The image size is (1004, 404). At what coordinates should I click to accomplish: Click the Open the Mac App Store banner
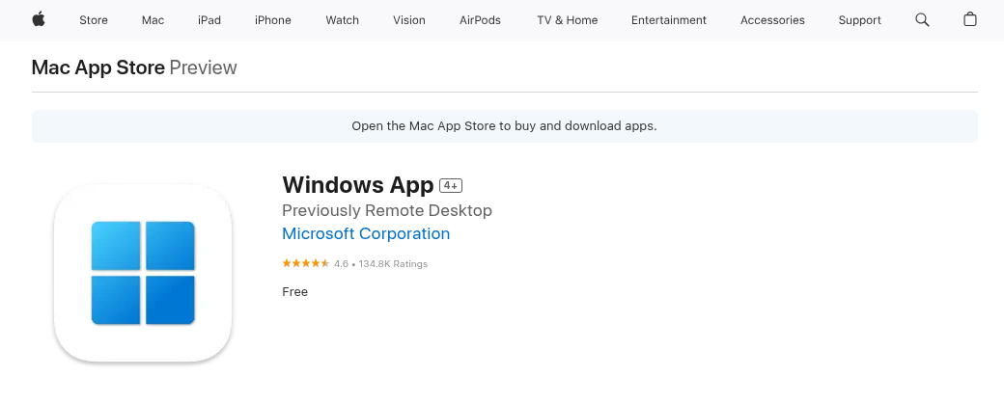point(505,126)
